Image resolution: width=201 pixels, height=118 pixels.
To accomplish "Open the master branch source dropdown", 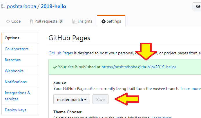I will coord(72,99).
